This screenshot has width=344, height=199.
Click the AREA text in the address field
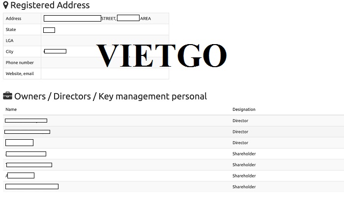(145, 19)
